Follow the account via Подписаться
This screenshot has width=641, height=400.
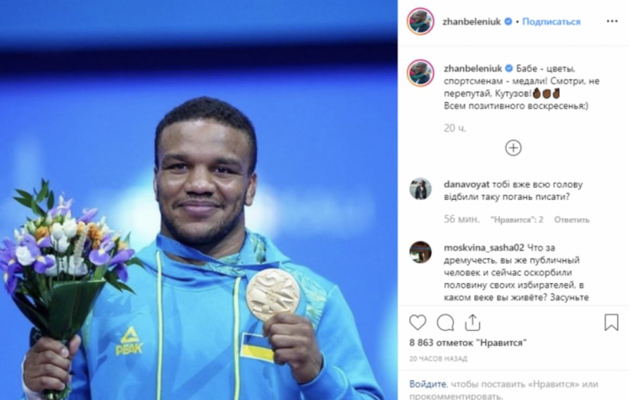pos(551,22)
